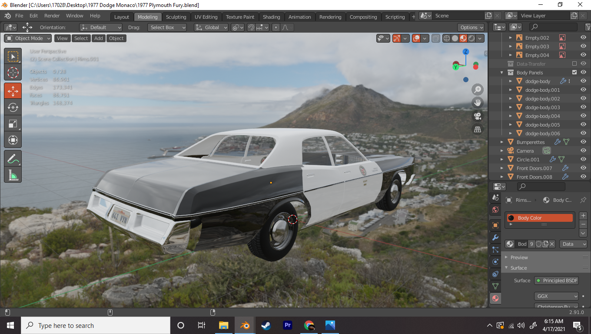This screenshot has height=334, width=591.
Task: Enable the Data-Transfer collection checkbox
Action: click(574, 64)
